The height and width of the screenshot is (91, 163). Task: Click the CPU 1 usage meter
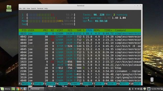[x=48, y=15]
